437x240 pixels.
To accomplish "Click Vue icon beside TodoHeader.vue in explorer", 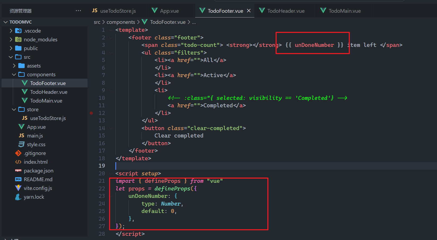I will pyautogui.click(x=25, y=92).
